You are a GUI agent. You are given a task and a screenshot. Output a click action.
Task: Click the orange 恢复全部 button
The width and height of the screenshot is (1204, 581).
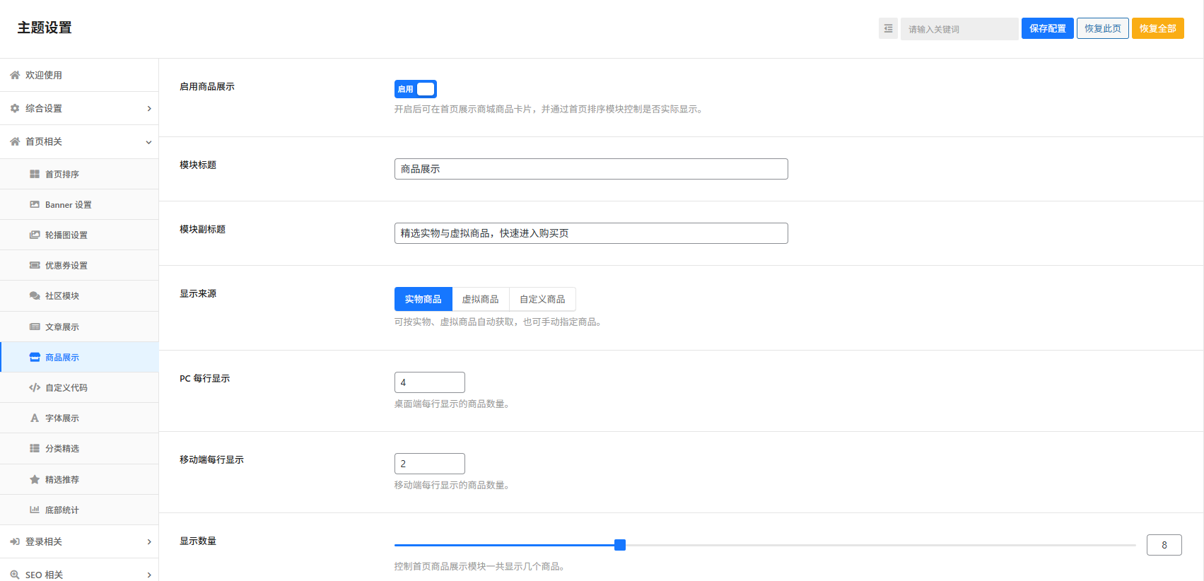[x=1157, y=29]
